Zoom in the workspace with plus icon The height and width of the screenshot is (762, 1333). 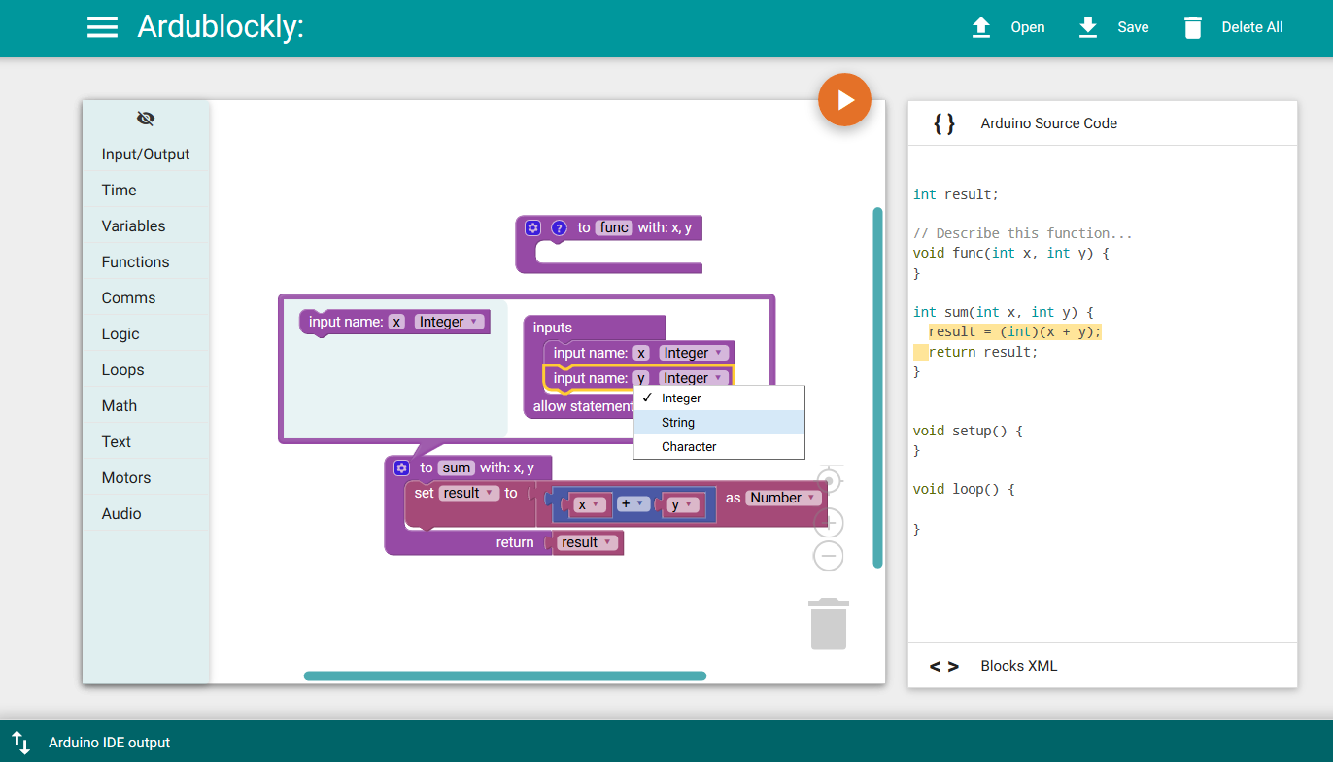pyautogui.click(x=829, y=523)
